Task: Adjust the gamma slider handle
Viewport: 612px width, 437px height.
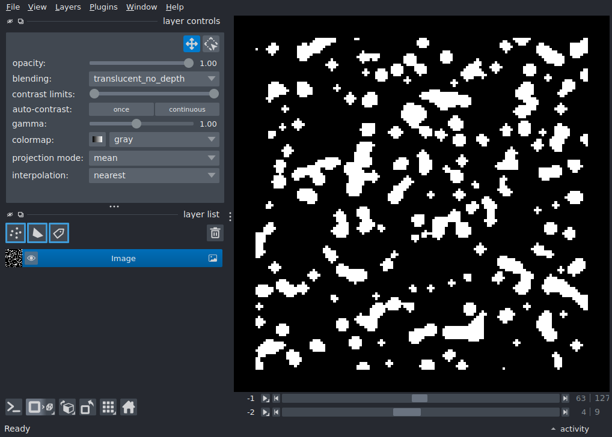Action: click(x=136, y=124)
